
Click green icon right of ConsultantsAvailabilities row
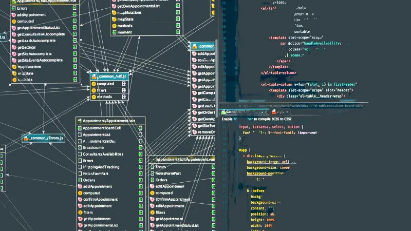(140, 154)
